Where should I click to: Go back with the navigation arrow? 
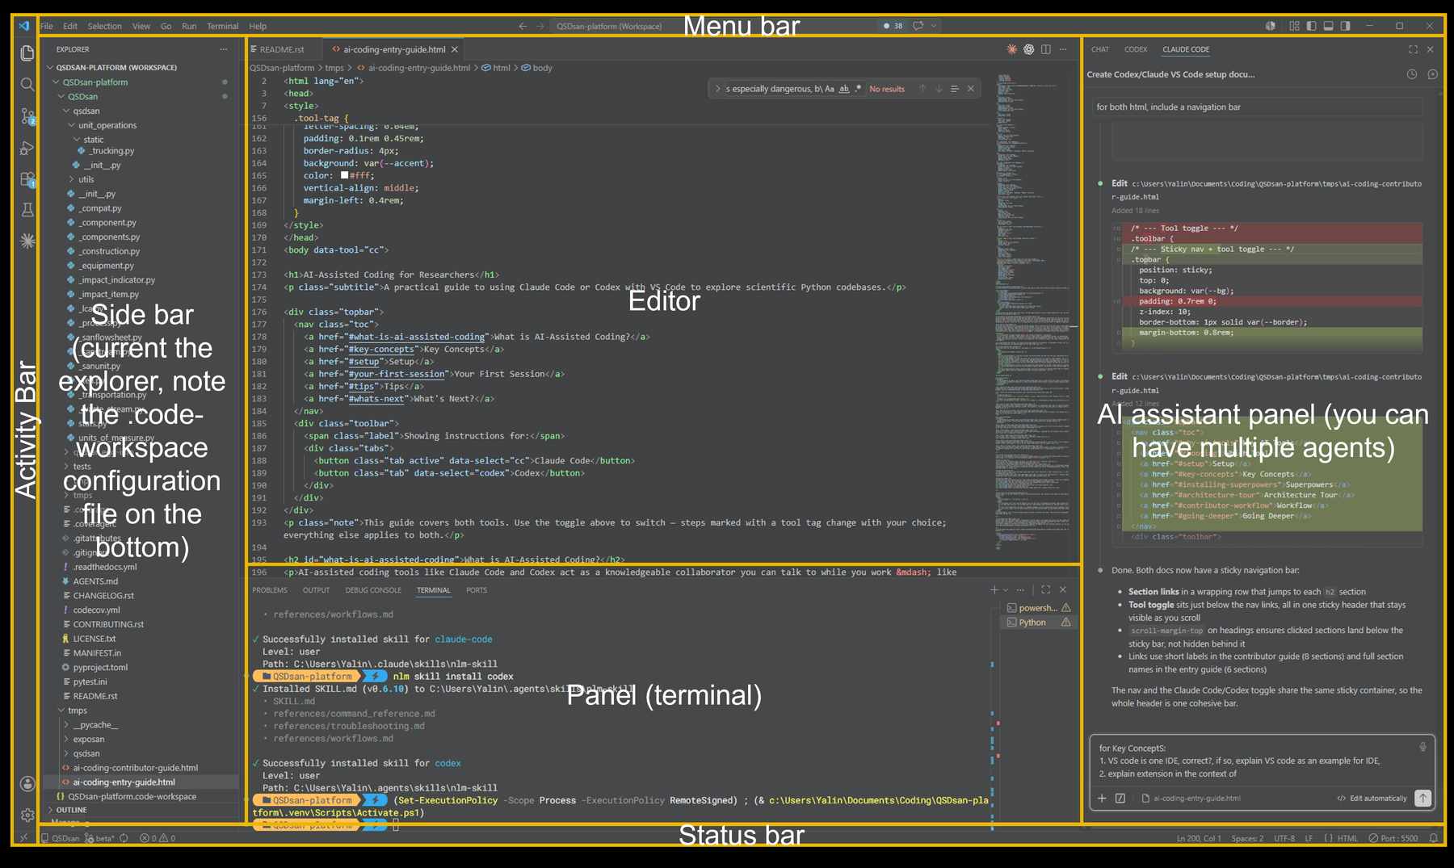pos(523,26)
